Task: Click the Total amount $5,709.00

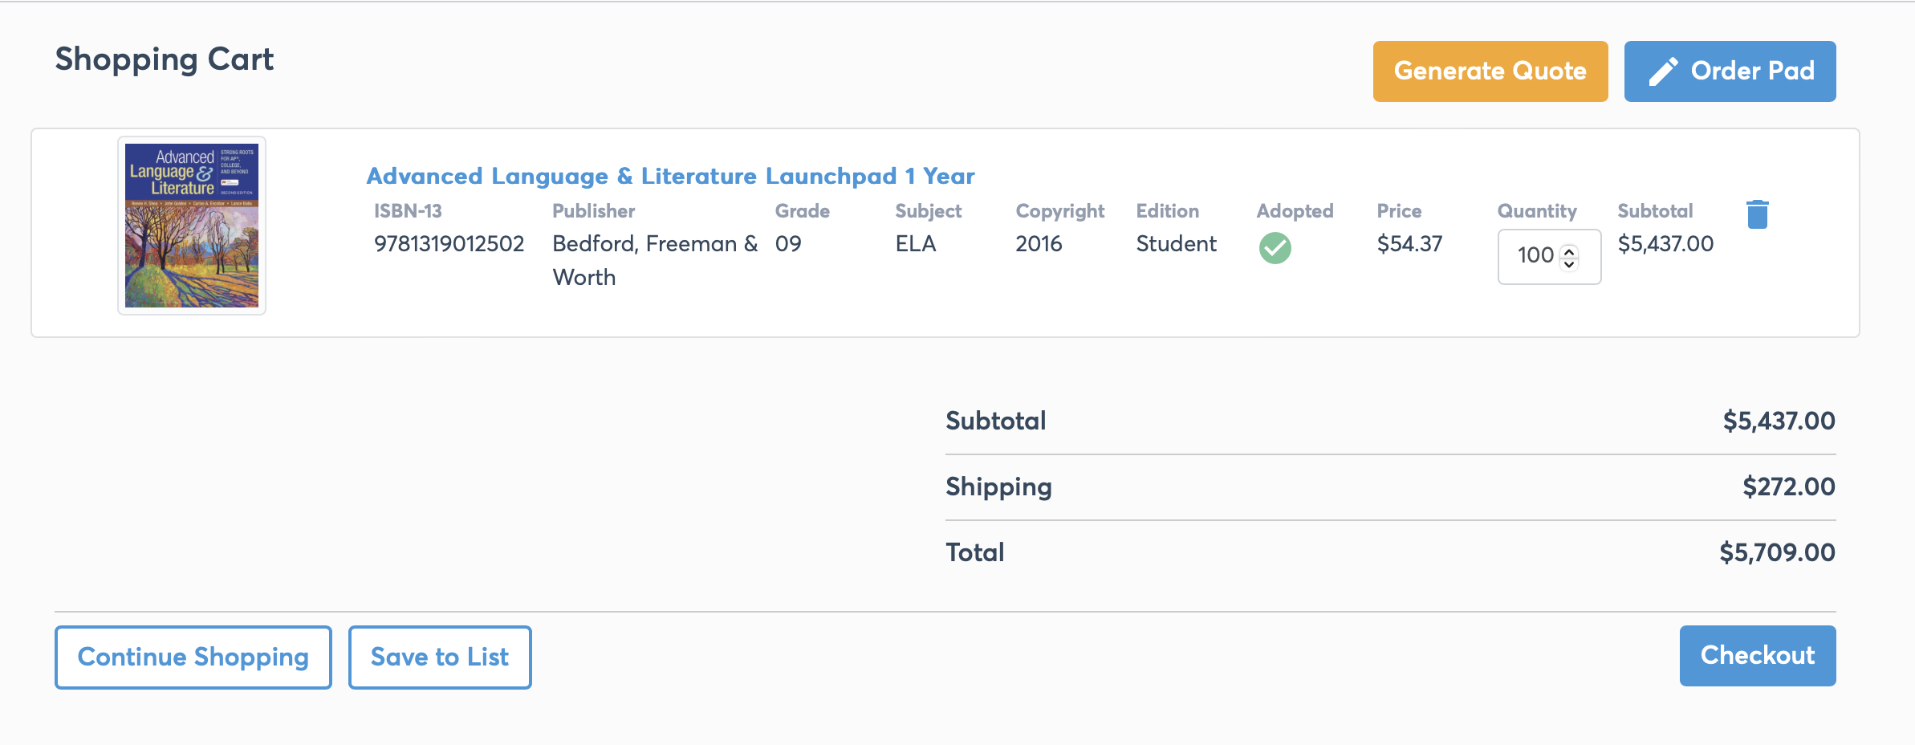Action: point(1777,552)
